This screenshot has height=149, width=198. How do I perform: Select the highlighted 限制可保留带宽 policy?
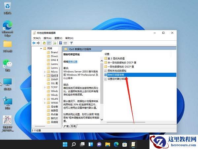pyautogui.click(x=140, y=75)
